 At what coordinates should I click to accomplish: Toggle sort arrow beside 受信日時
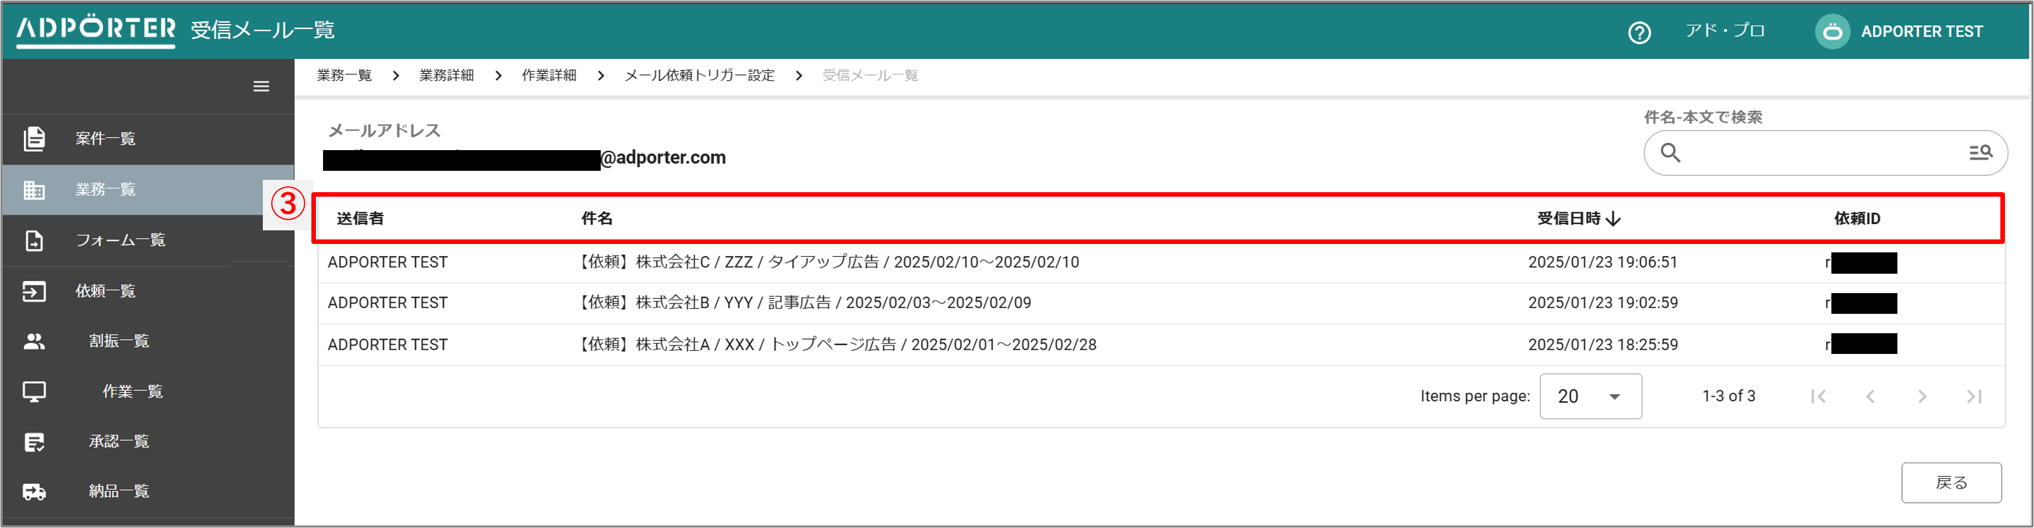click(1613, 219)
